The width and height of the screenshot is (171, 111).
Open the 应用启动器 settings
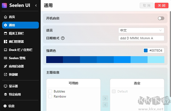21,66
